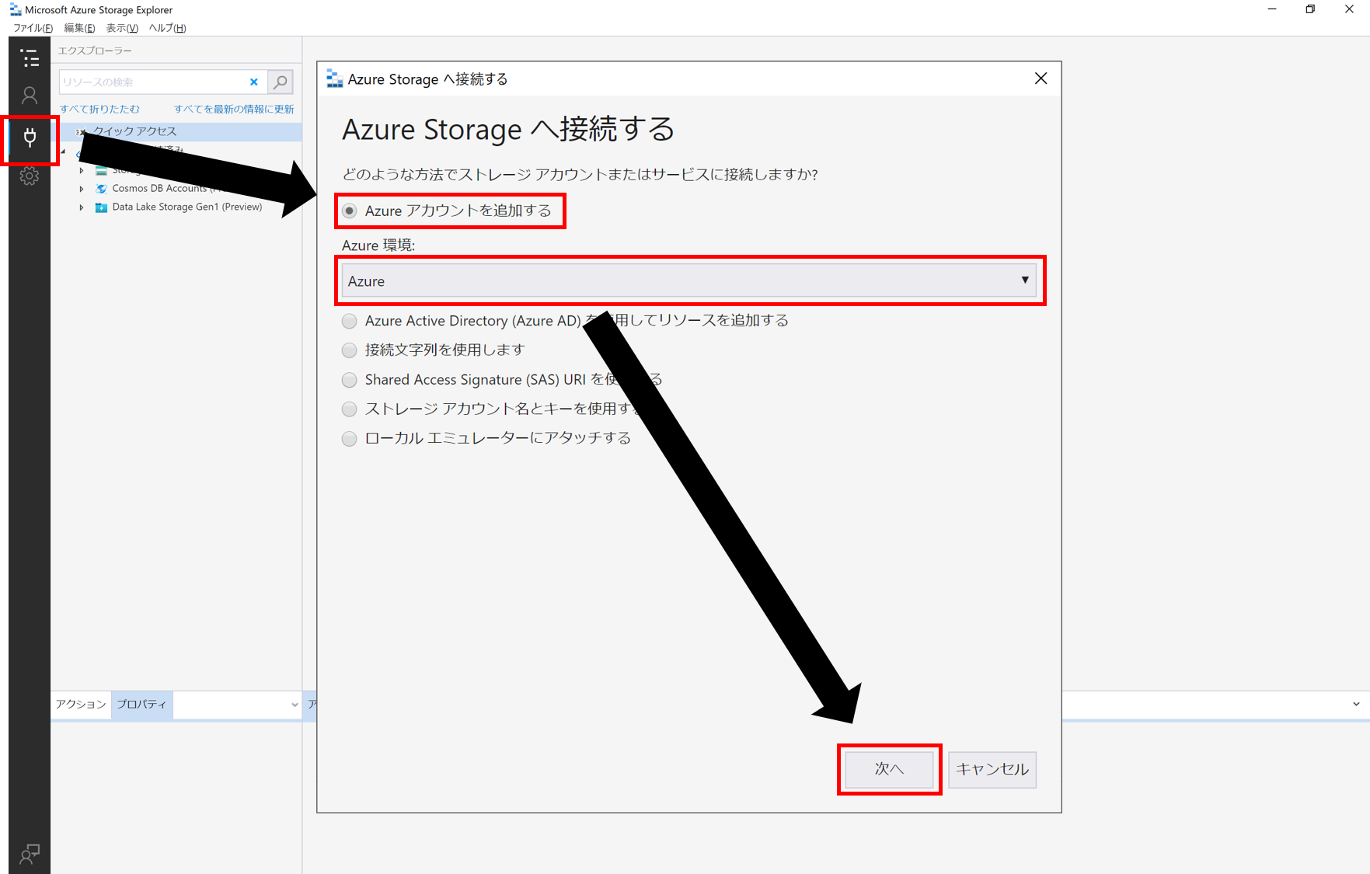The width and height of the screenshot is (1370, 874).
Task: Expand the storage accounts tree node arrow
Action: [82, 170]
